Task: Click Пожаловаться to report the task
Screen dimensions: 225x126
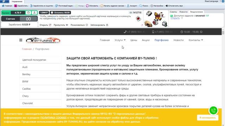Action: click(x=79, y=25)
